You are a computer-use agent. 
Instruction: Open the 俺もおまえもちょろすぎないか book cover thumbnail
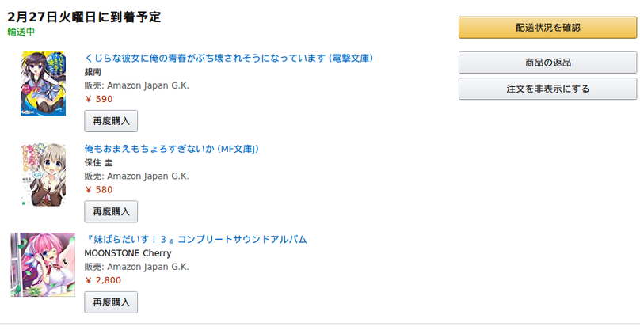click(32, 175)
